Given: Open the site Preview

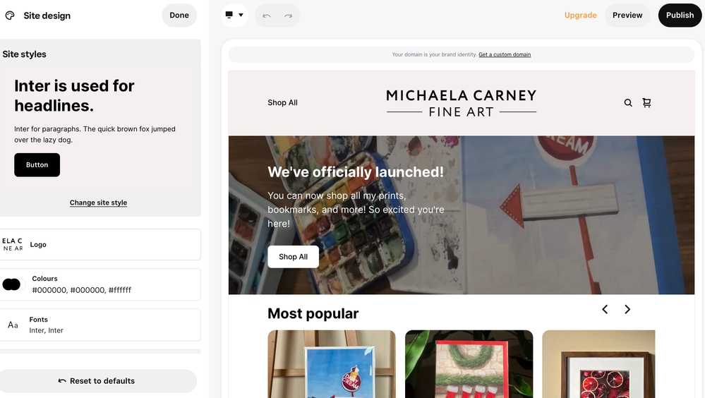Looking at the screenshot, I should pyautogui.click(x=627, y=16).
